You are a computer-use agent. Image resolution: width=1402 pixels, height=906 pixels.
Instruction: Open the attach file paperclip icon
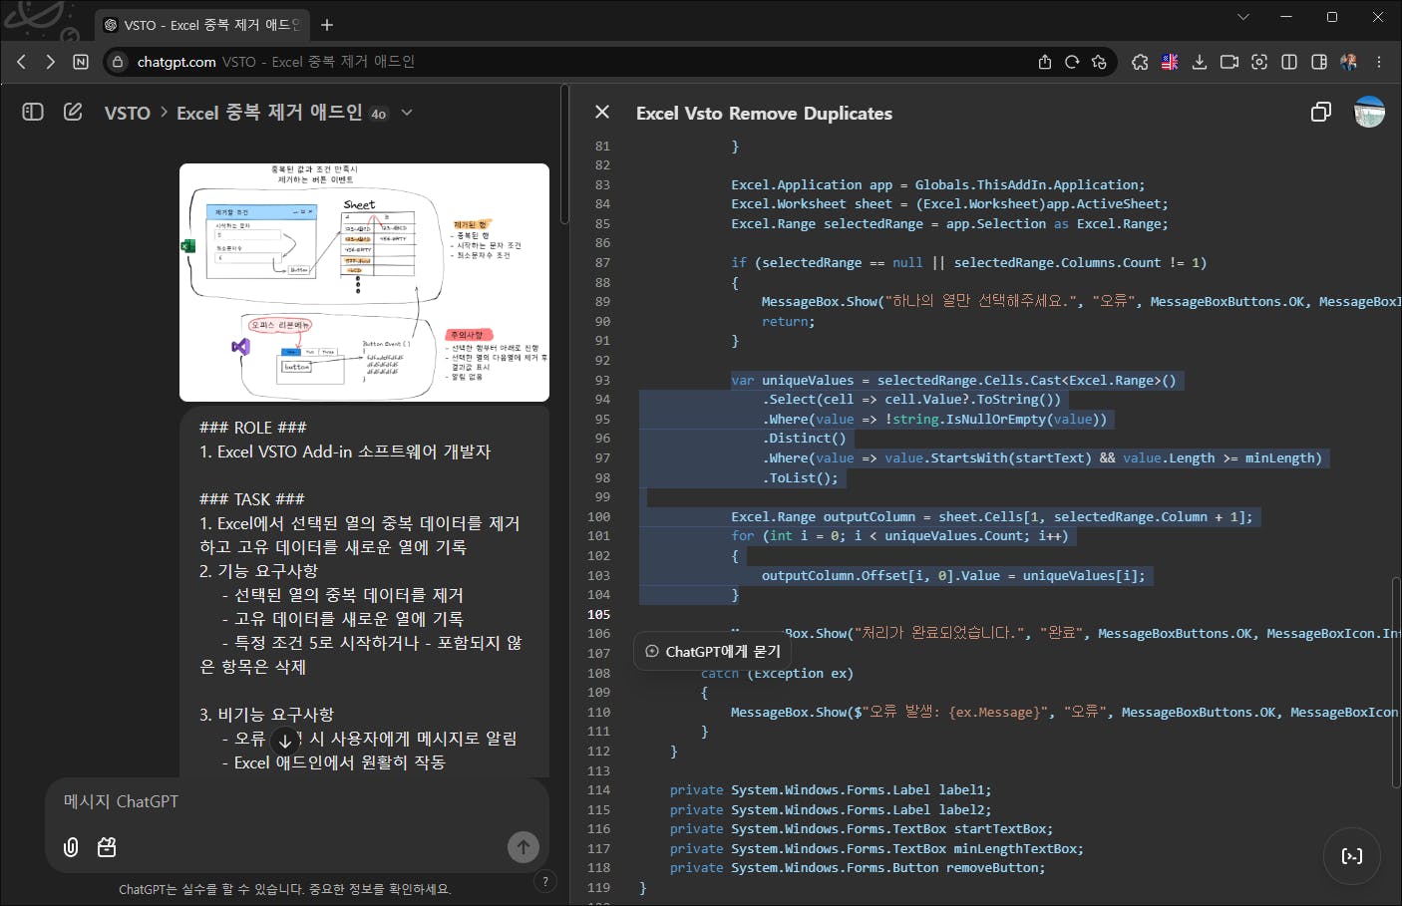[x=71, y=847]
